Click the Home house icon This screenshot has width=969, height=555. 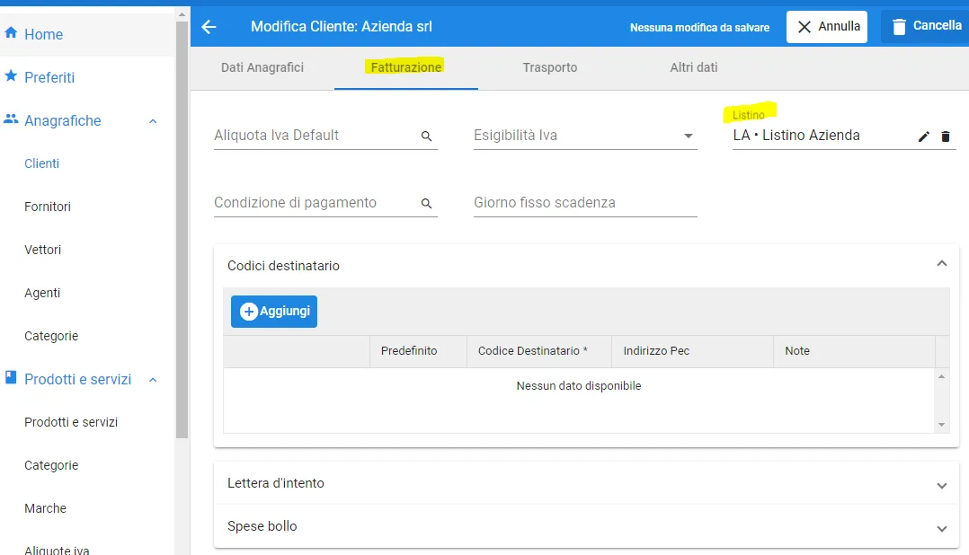point(11,32)
